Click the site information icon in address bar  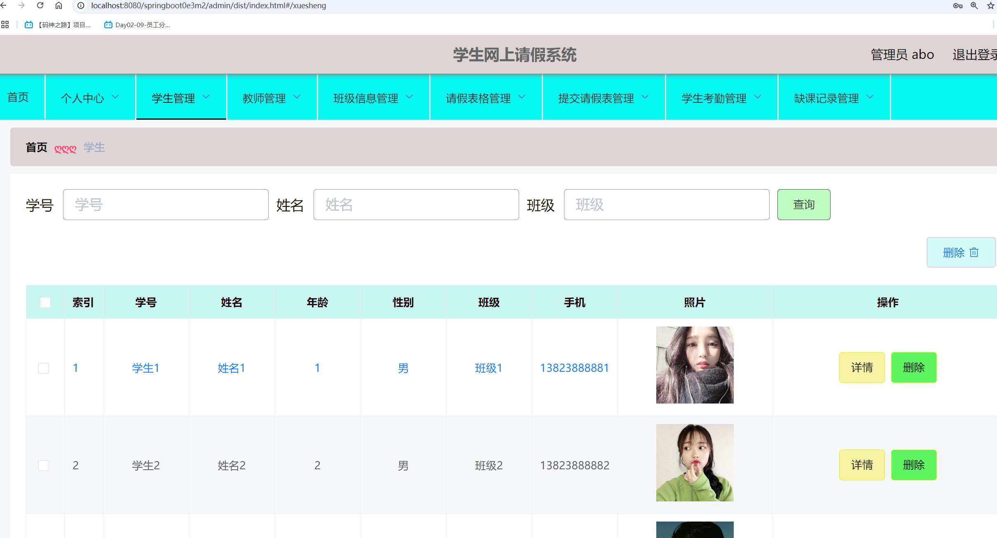point(81,5)
